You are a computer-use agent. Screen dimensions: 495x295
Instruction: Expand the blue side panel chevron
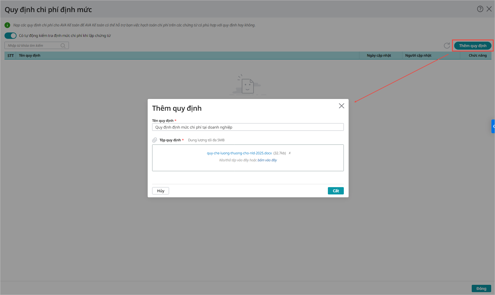point(493,126)
